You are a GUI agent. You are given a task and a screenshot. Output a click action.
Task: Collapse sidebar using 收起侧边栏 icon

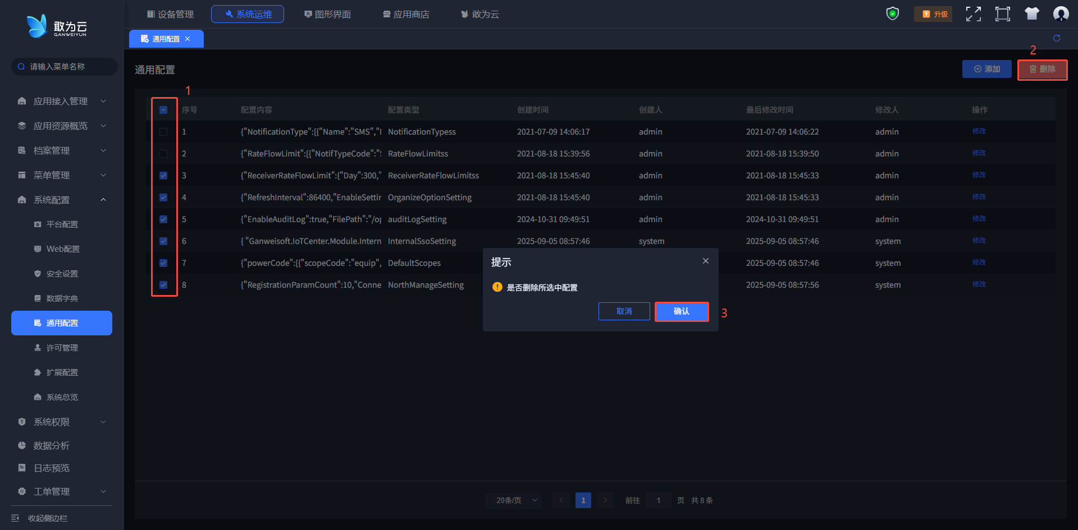point(16,518)
